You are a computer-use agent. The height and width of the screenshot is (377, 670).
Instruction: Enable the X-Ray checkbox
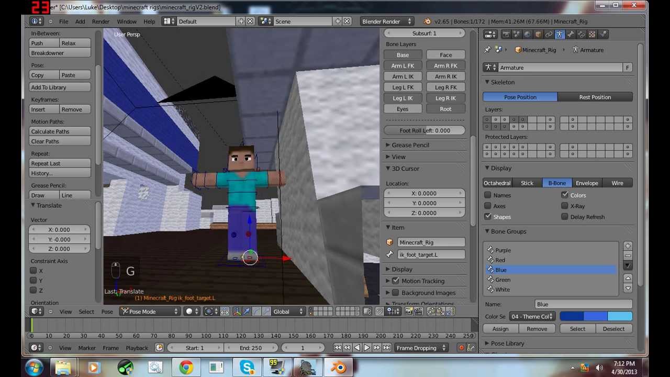coord(565,206)
